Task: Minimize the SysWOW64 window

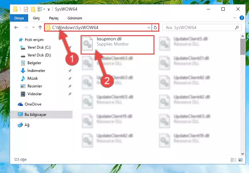Action: 209,9
